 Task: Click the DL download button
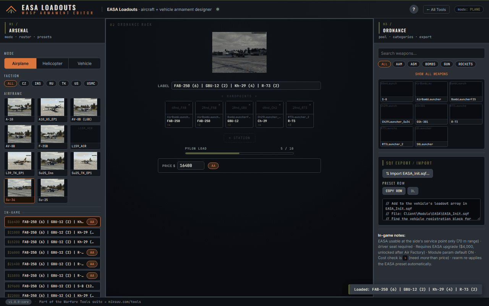click(x=413, y=191)
